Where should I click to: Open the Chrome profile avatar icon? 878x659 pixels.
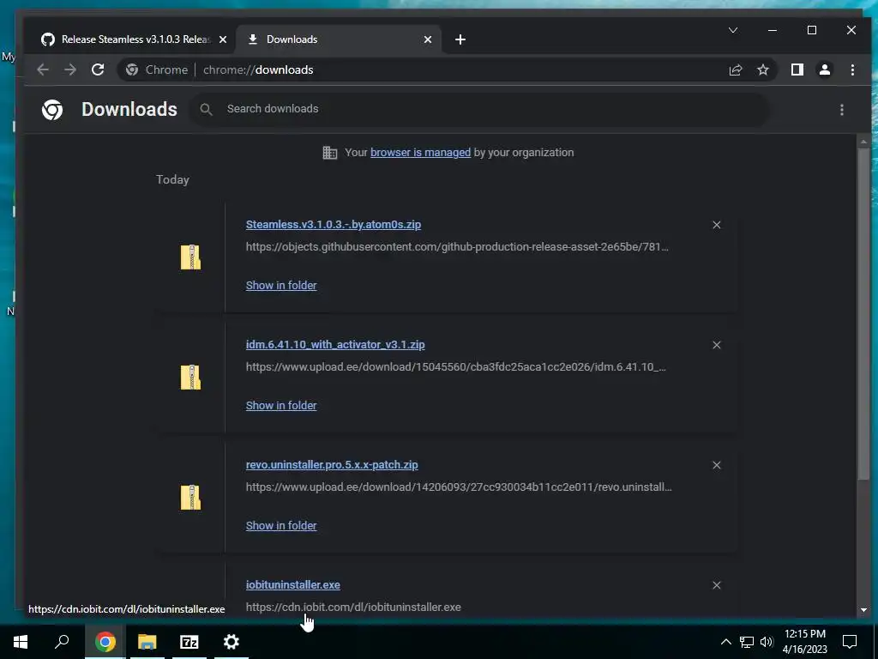click(824, 70)
